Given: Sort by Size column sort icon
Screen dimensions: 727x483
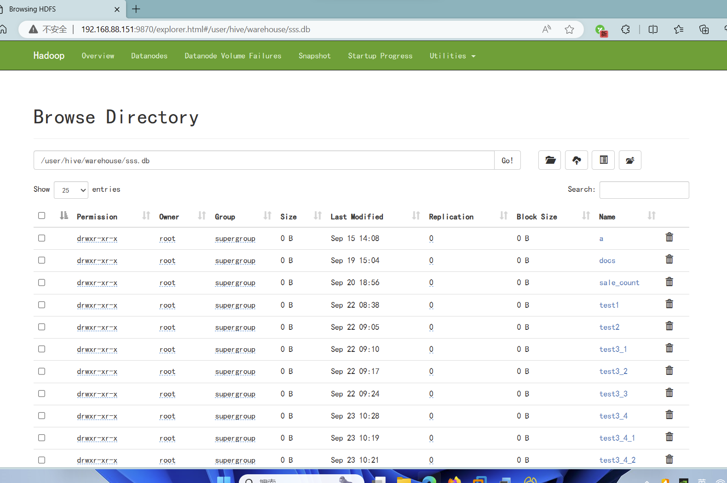Looking at the screenshot, I should 317,215.
